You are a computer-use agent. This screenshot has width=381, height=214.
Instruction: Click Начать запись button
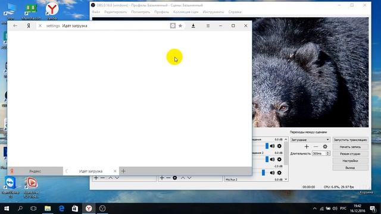click(x=350, y=147)
